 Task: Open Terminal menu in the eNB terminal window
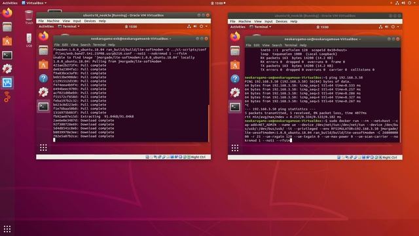[99, 45]
